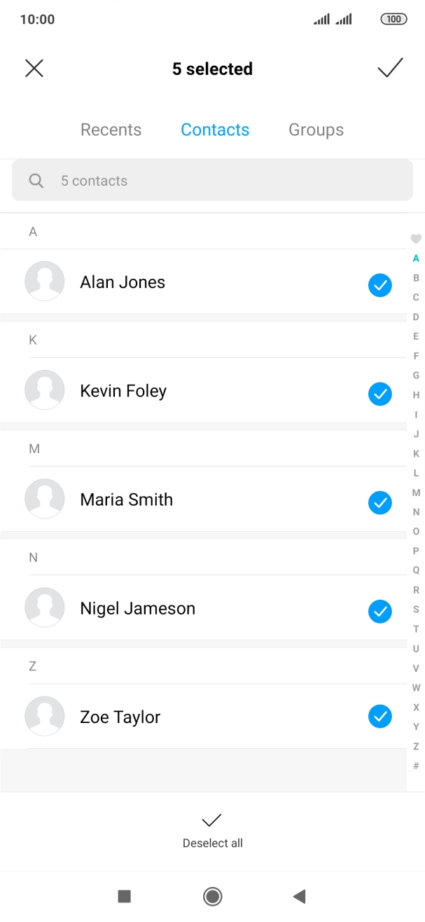425x922 pixels.
Task: Close the selection screen with the X
Action: 34,69
